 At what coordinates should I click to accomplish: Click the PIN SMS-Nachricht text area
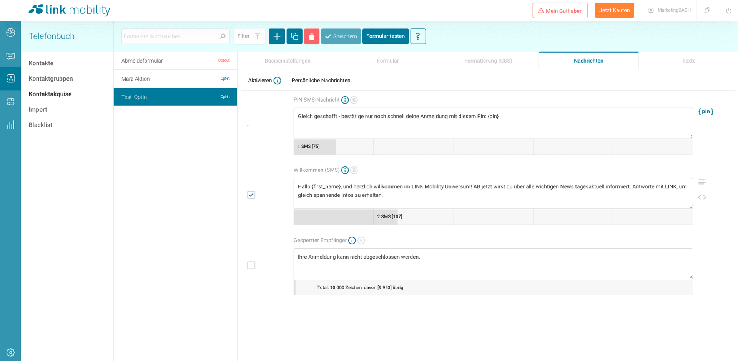pos(493,123)
